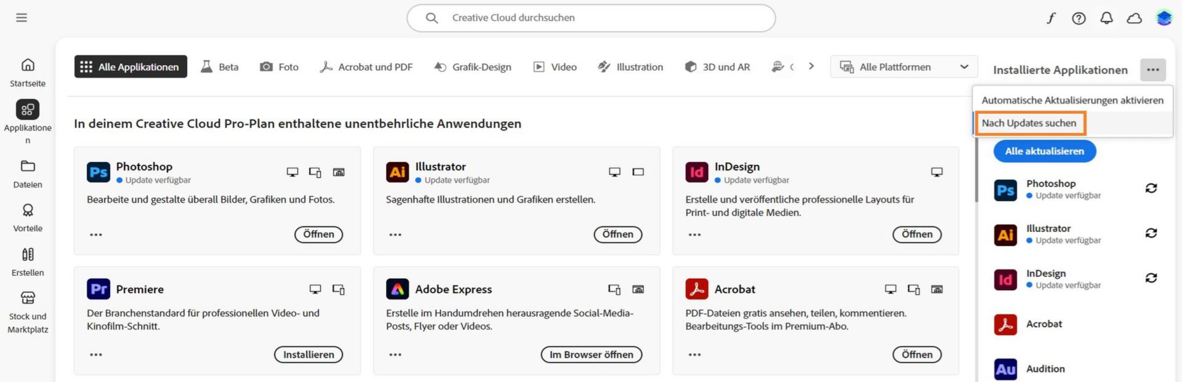Click the Alle aktualisieren button

click(1045, 151)
